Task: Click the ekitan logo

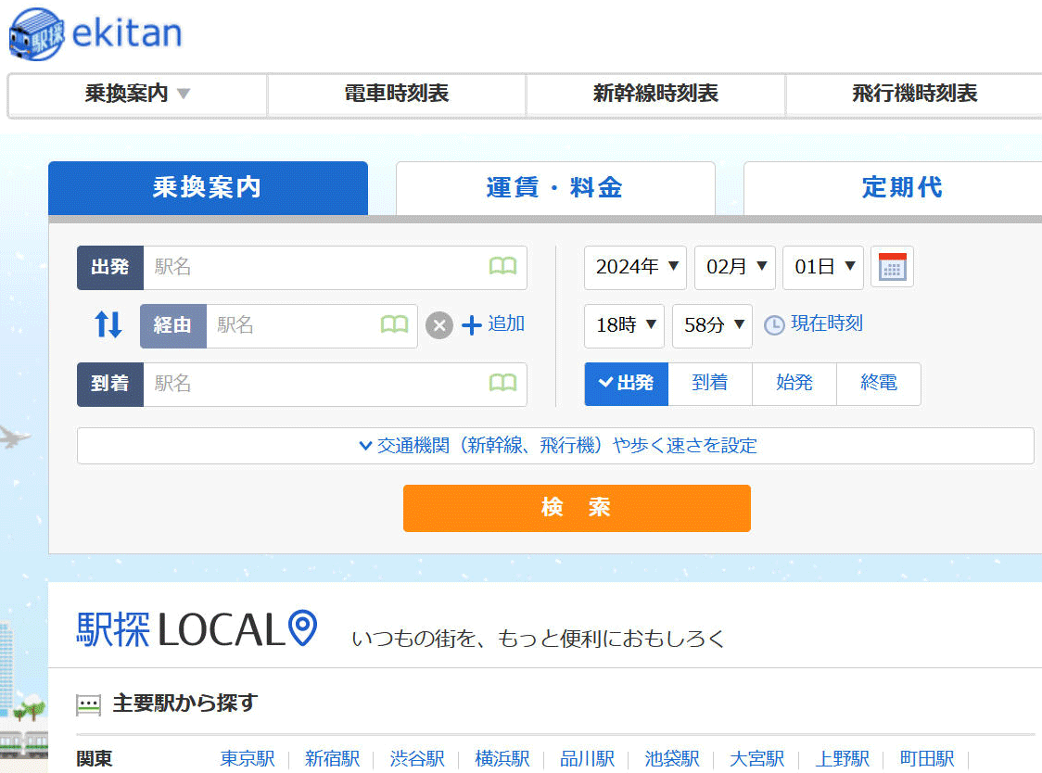Action: tap(95, 33)
